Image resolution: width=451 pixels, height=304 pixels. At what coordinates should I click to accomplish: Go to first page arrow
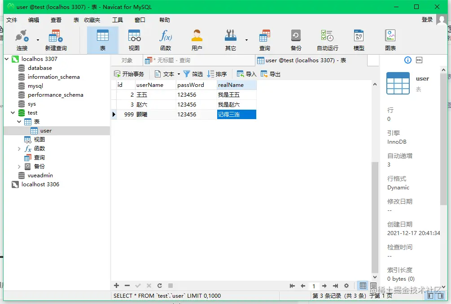pos(292,286)
